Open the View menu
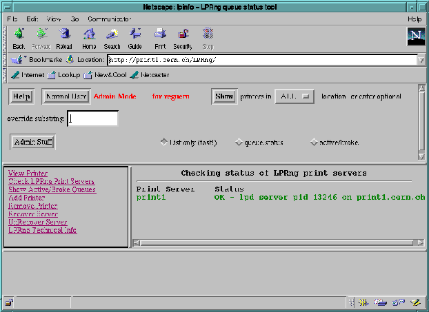Screen dimensions: 429x312 (x=53, y=19)
